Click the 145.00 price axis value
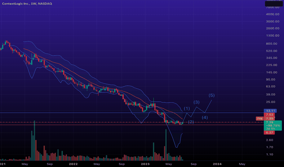 (272, 72)
